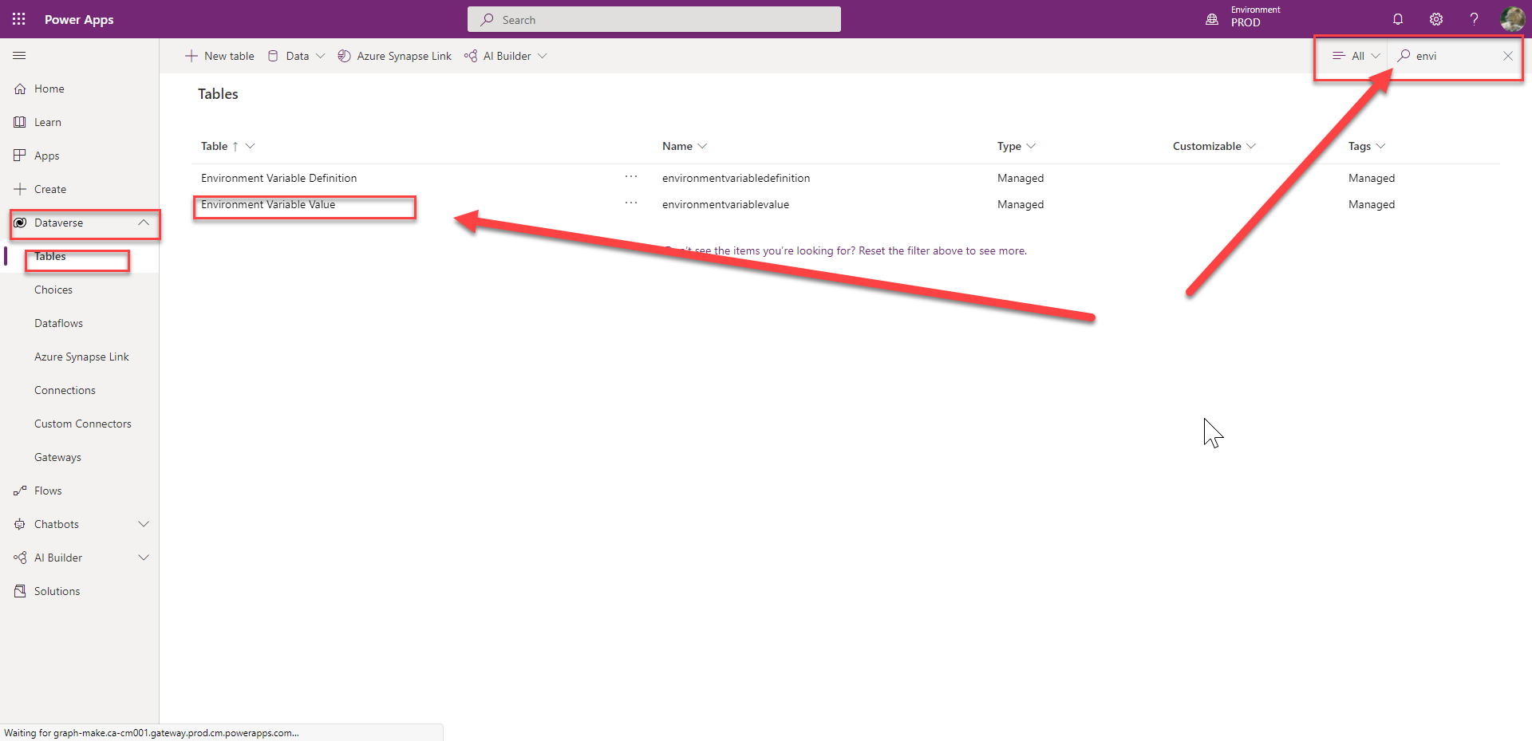Open the app launcher waffle icon
Image resolution: width=1532 pixels, height=741 pixels.
tap(19, 19)
